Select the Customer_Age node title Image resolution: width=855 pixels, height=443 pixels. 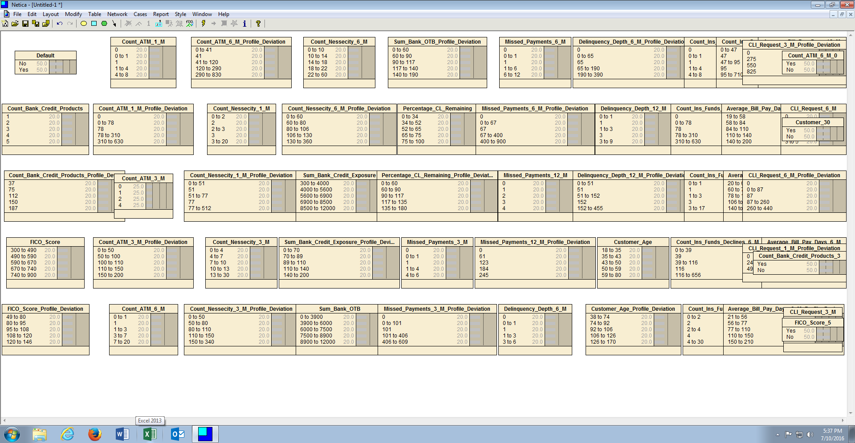click(633, 242)
